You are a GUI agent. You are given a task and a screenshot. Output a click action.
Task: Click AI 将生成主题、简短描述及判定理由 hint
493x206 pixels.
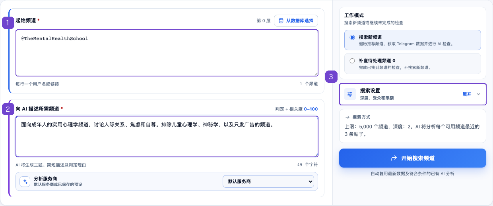(x=50, y=165)
